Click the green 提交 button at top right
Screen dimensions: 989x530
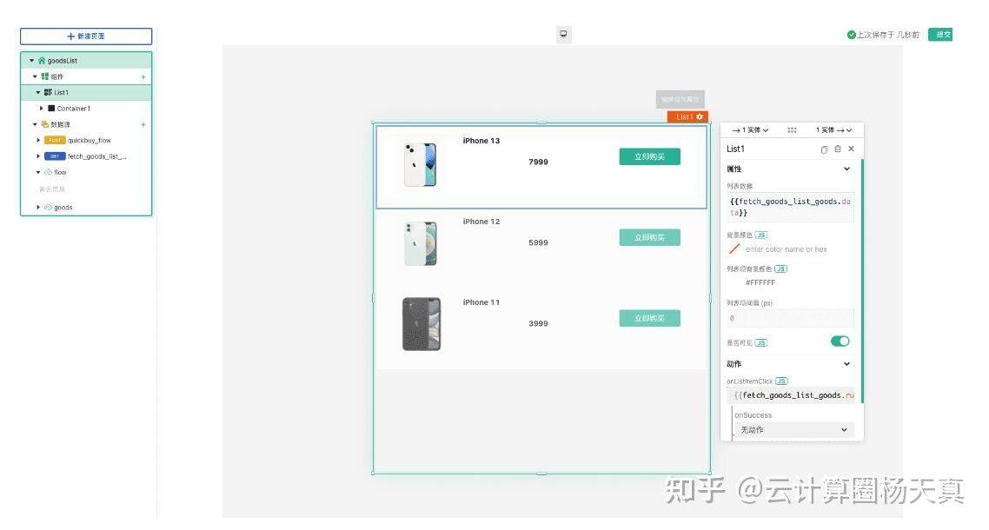point(940,35)
